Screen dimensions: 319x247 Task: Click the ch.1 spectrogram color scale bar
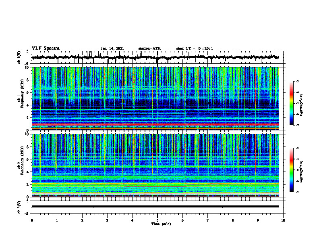pos(291,103)
